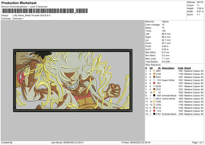
Task: Click the embroidery design preview image
Action: tap(73, 80)
